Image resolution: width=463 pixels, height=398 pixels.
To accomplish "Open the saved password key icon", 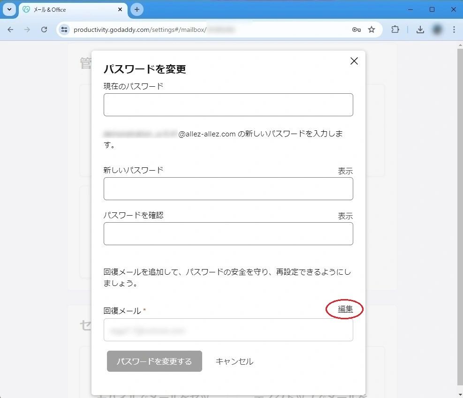I will [x=357, y=30].
